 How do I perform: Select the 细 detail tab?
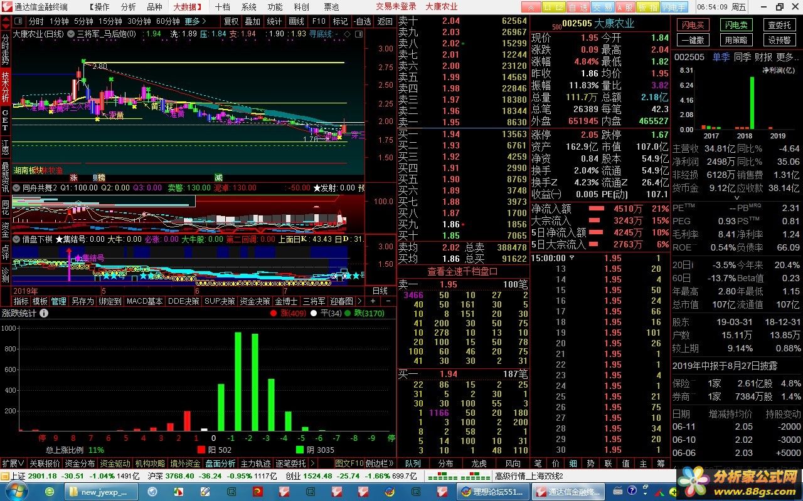coord(573,463)
